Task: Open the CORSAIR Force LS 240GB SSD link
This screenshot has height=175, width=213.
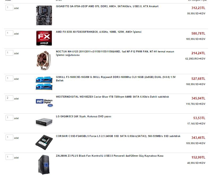Action: [118, 136]
